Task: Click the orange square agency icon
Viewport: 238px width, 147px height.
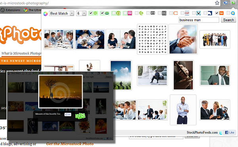Action: (221, 13)
